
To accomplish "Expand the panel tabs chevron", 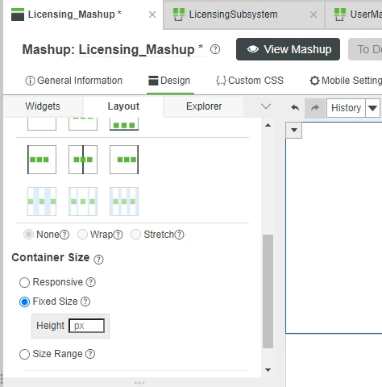I will 266,106.
